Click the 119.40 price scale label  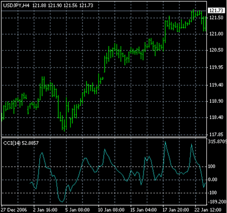tap(216, 85)
